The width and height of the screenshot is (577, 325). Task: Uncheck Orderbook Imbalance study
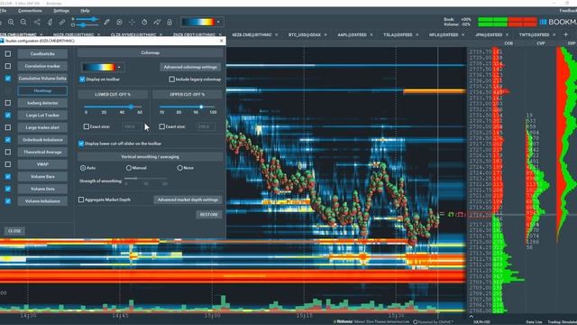click(8, 140)
